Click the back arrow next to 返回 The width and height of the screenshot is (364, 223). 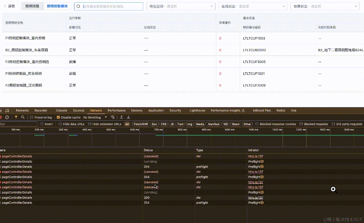tap(5, 7)
